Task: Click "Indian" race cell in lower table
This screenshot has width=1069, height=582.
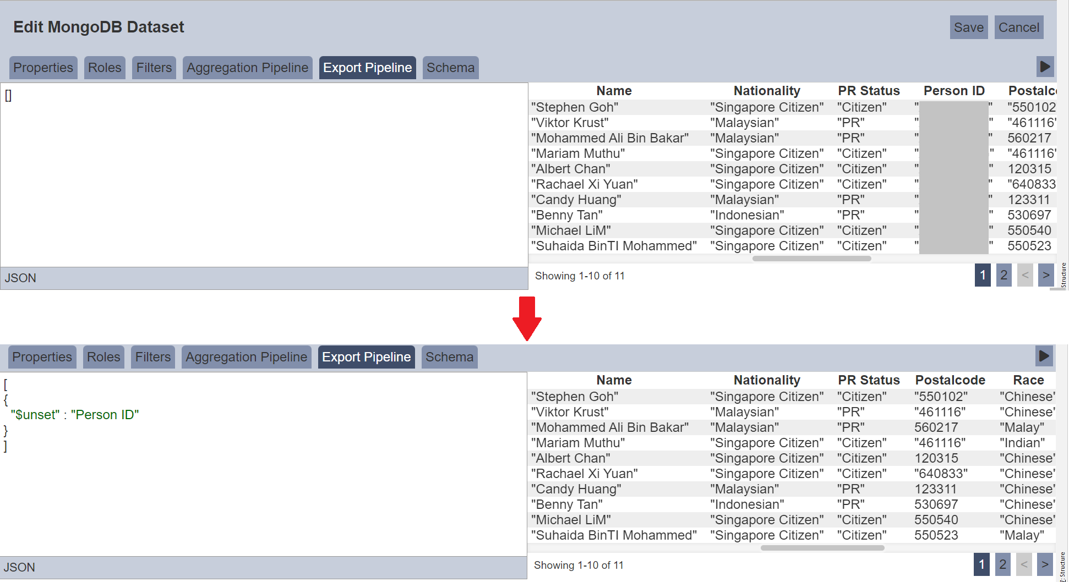Action: coord(1022,443)
